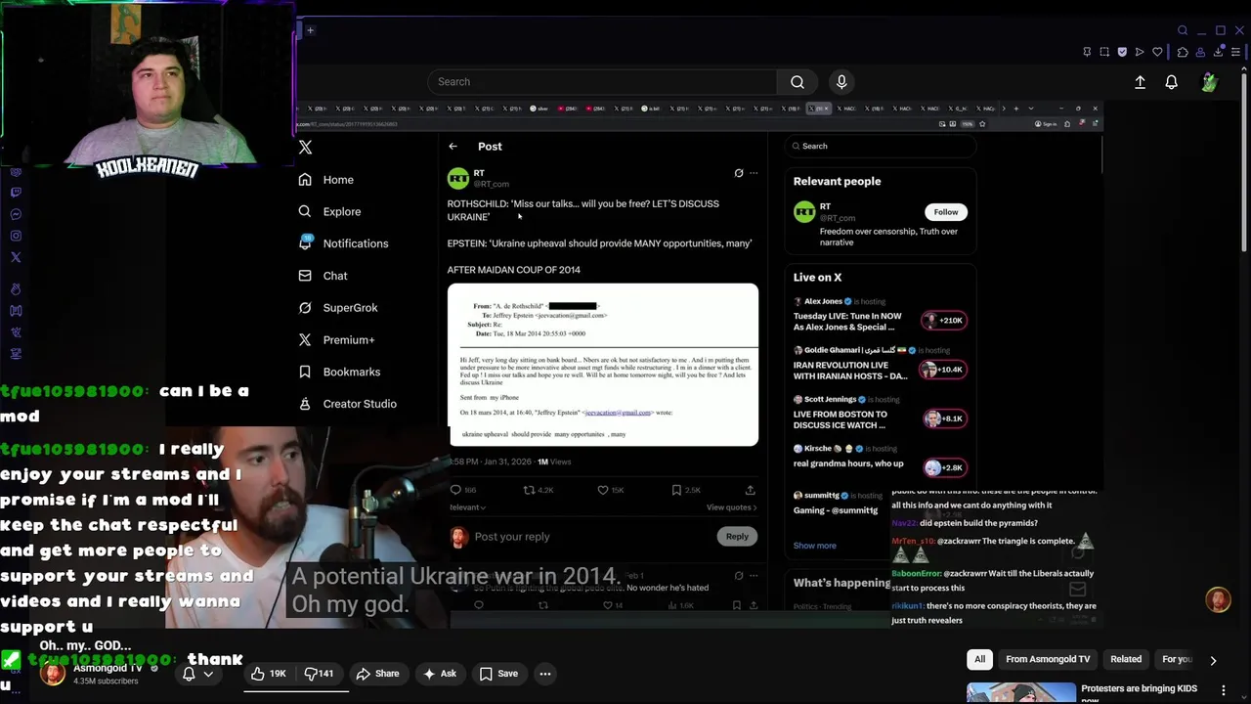The image size is (1251, 704).
Task: Click the browser pinboard pin icon
Action: pyautogui.click(x=1087, y=52)
